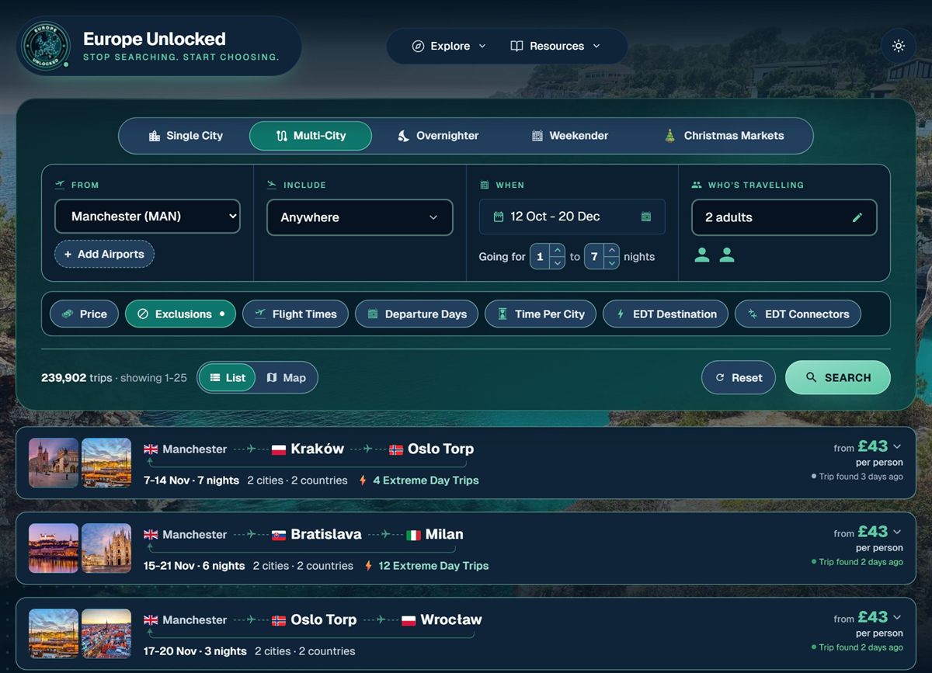Select the Multi-City tab
The height and width of the screenshot is (673, 932).
[x=311, y=136]
